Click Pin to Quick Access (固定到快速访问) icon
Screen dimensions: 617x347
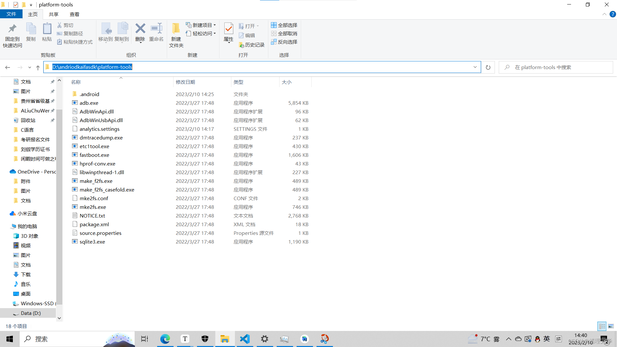pyautogui.click(x=12, y=29)
